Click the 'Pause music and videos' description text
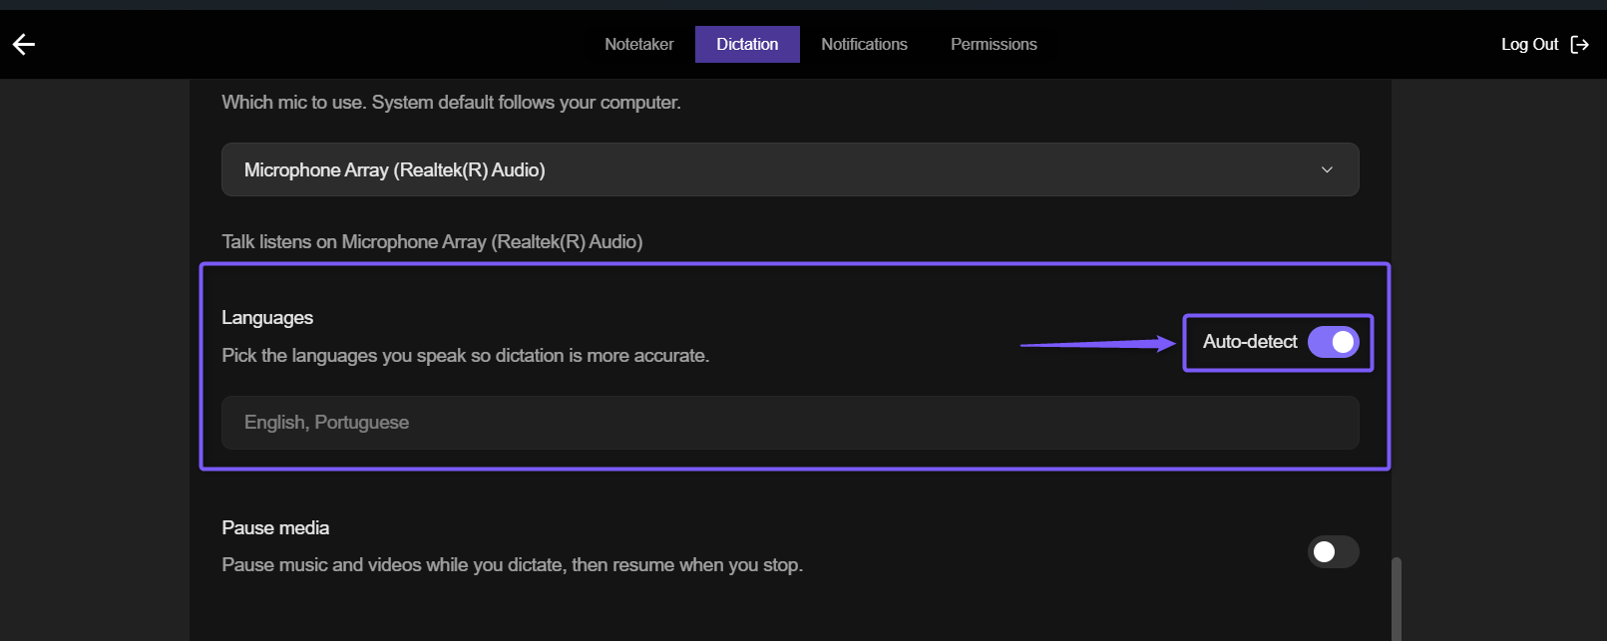This screenshot has height=641, width=1607. click(512, 564)
